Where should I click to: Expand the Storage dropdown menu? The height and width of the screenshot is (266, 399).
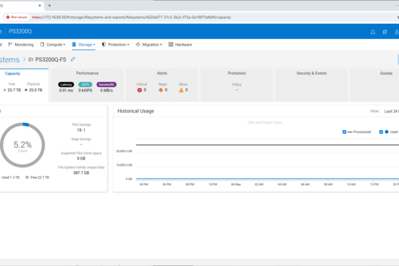84,44
